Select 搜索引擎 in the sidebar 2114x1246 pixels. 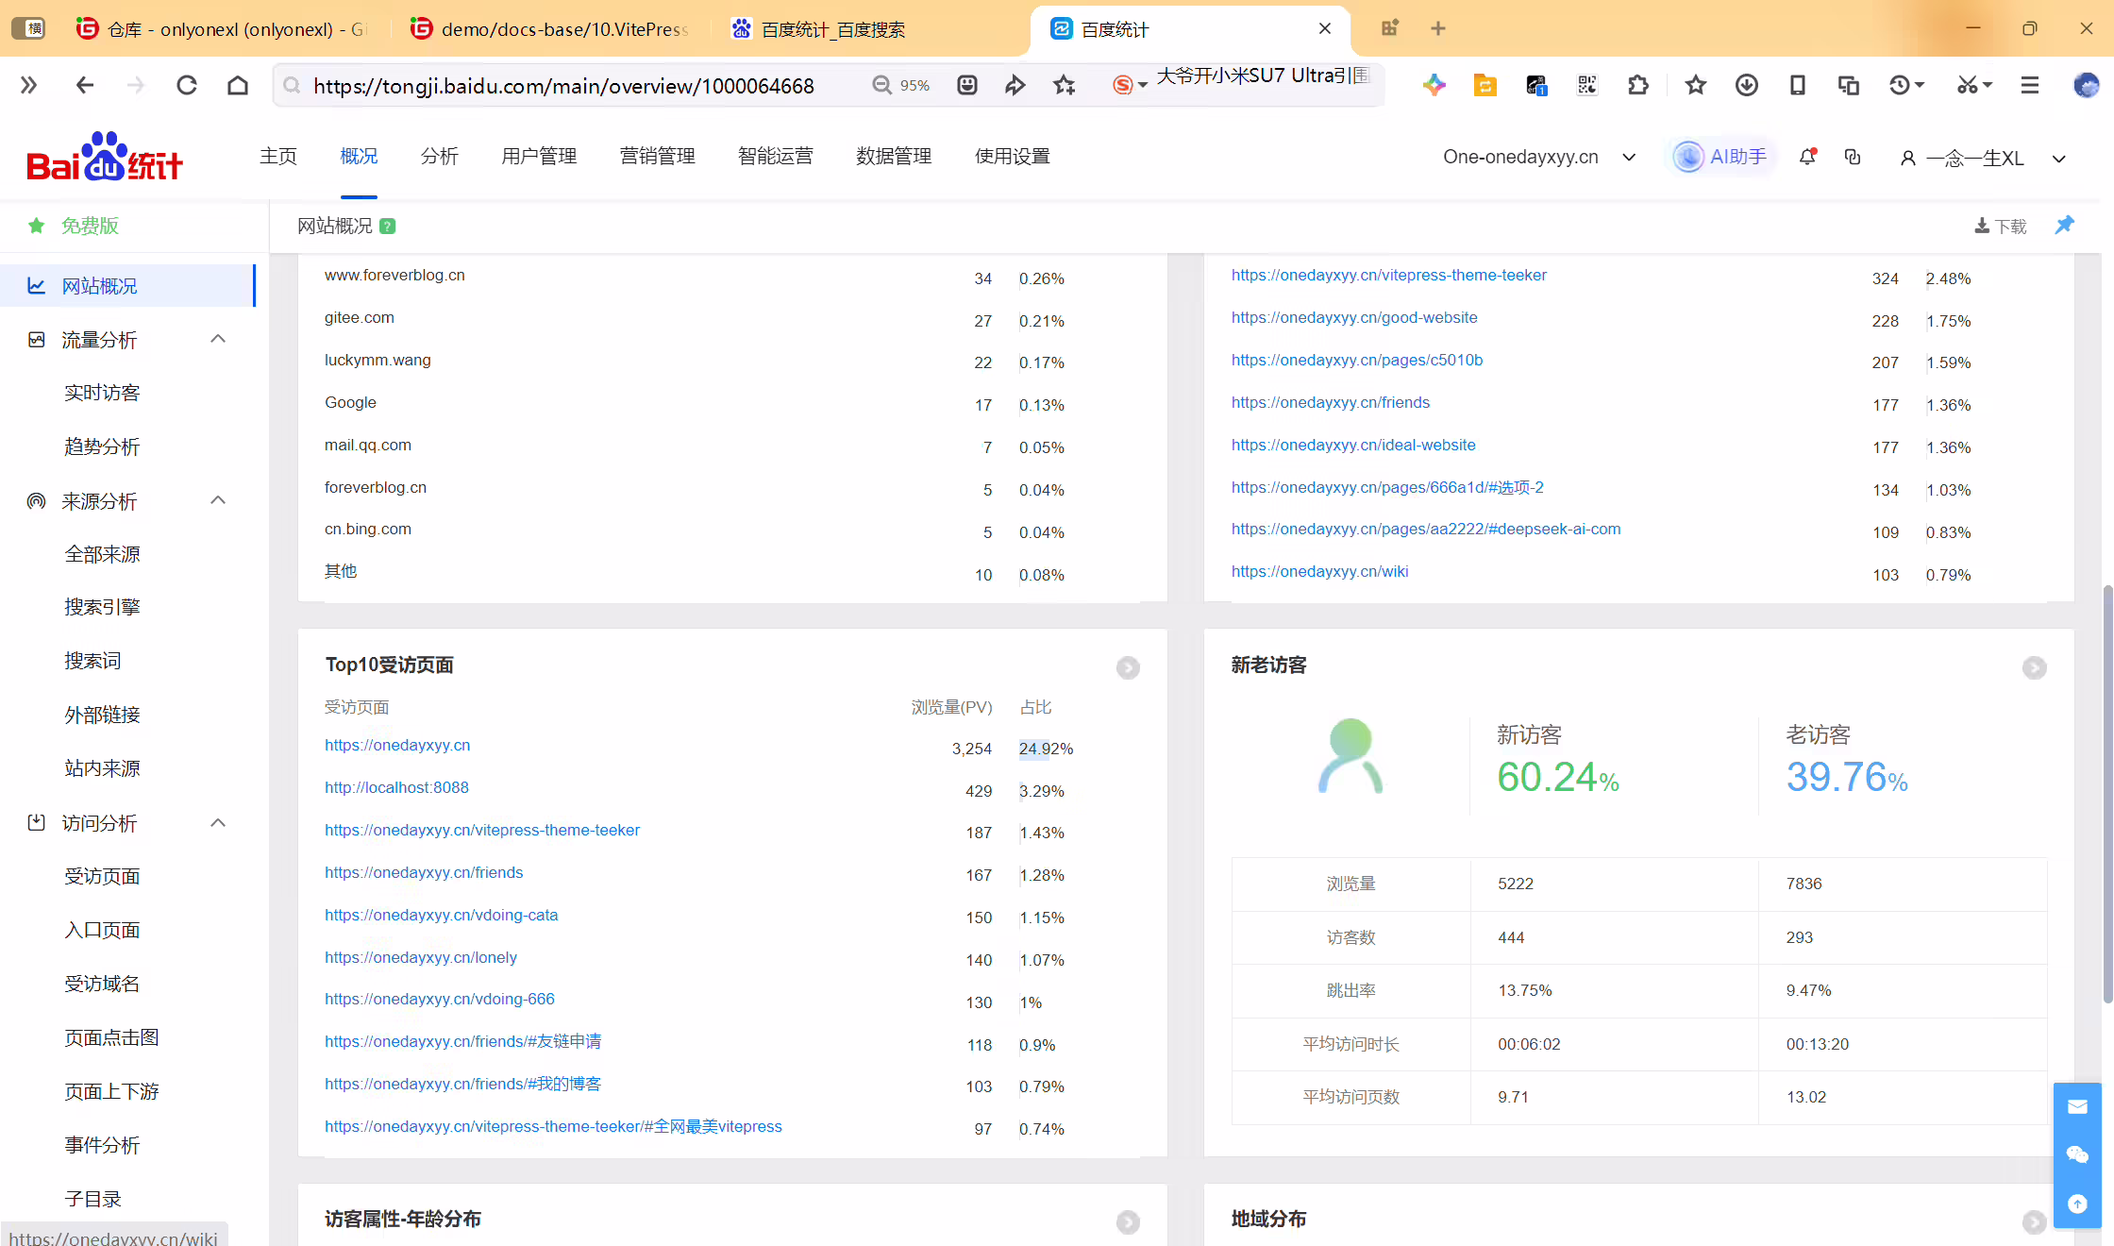(x=102, y=607)
